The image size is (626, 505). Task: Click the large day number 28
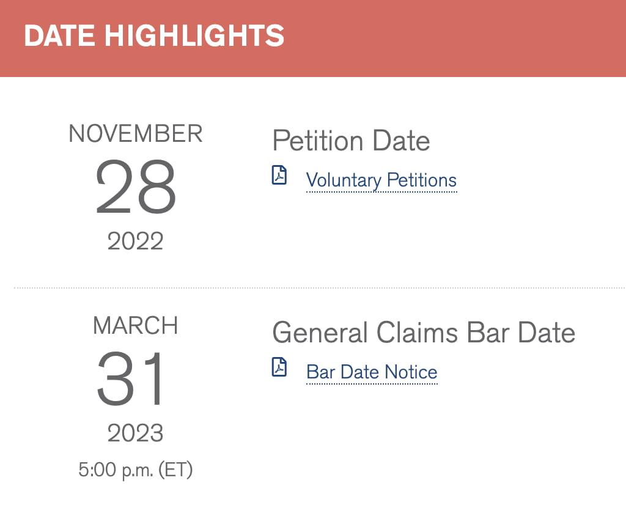[x=135, y=188]
